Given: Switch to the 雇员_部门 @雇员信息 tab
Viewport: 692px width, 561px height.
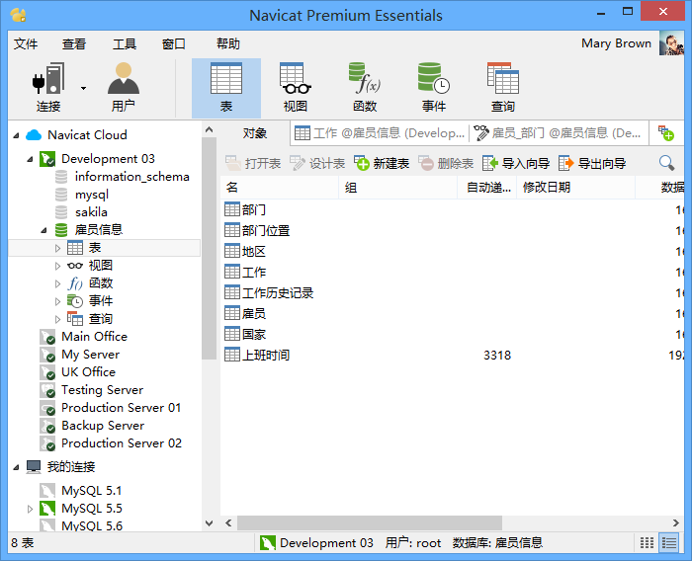Looking at the screenshot, I should pos(558,133).
